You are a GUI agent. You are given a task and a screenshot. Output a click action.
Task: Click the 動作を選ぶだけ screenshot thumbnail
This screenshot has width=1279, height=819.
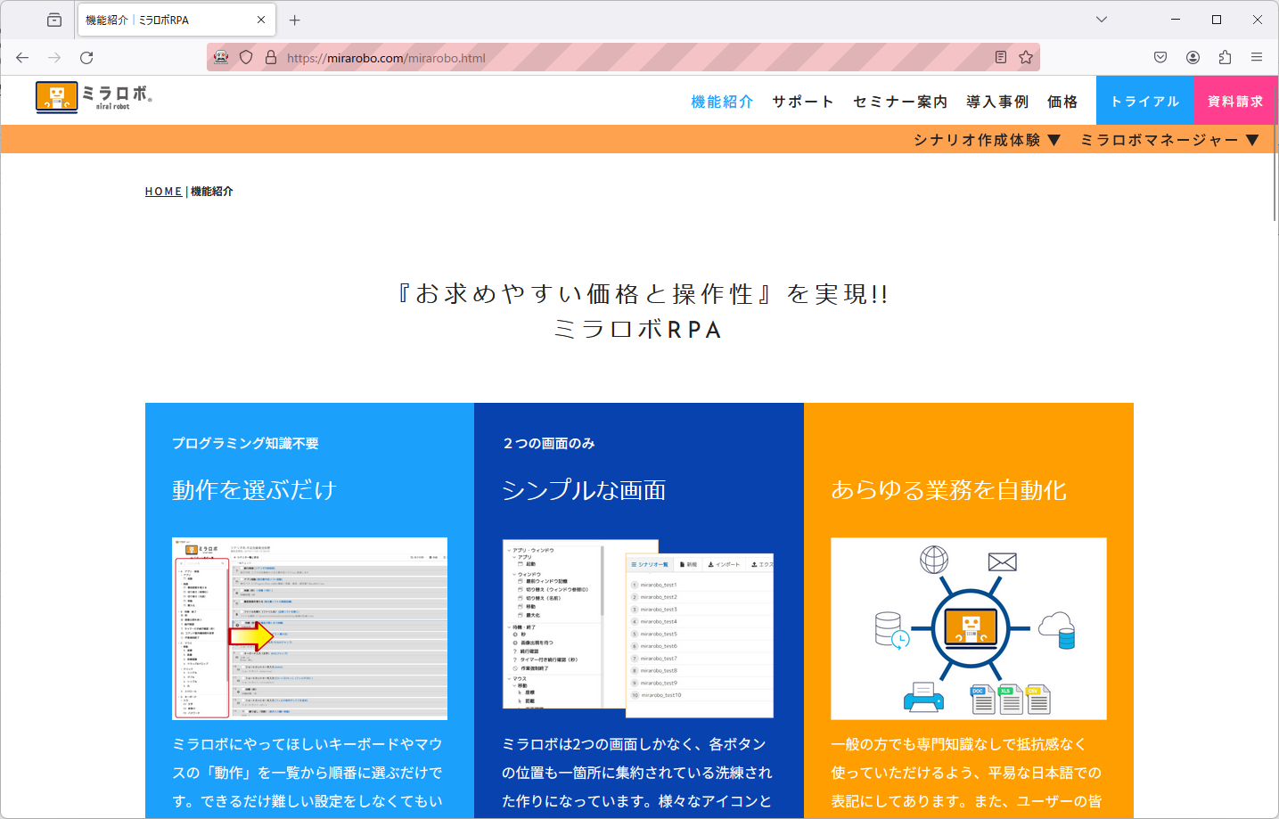309,628
